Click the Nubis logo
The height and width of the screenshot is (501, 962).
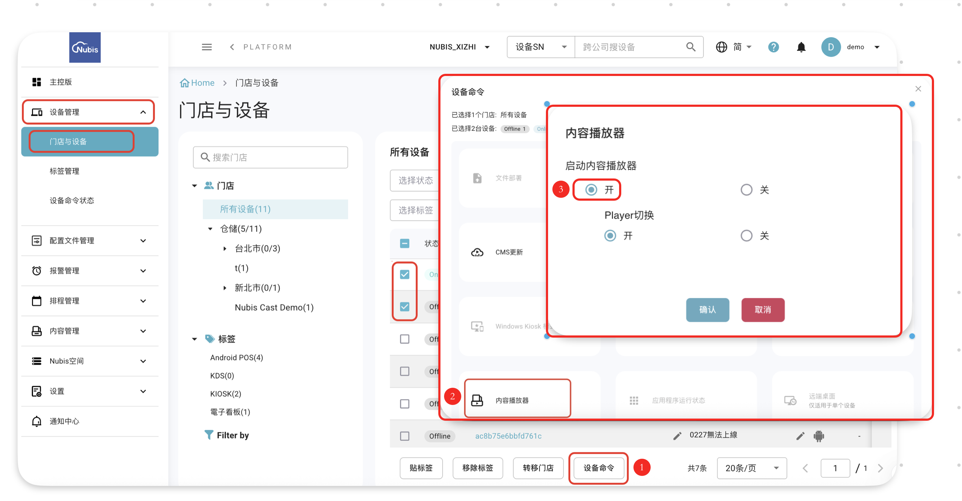tap(85, 47)
